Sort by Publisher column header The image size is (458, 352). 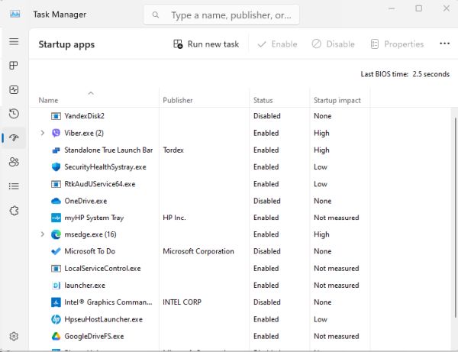click(x=178, y=100)
